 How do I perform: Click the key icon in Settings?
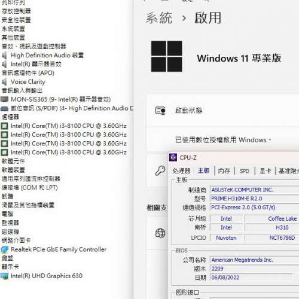[160, 170]
